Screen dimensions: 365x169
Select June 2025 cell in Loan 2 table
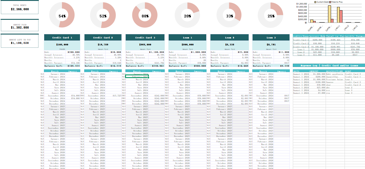[x=221, y=120]
